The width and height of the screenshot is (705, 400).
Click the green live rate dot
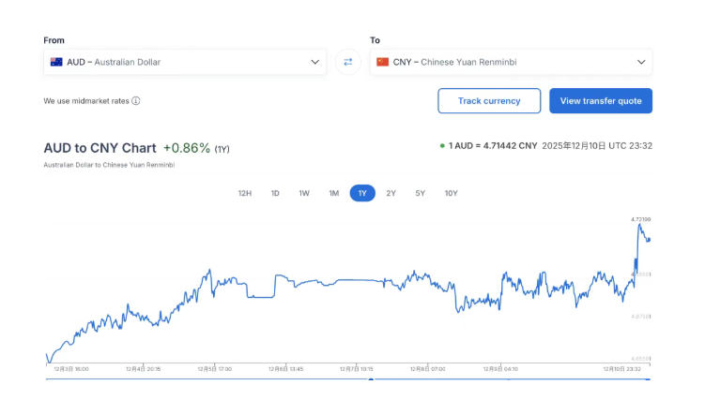click(x=441, y=146)
